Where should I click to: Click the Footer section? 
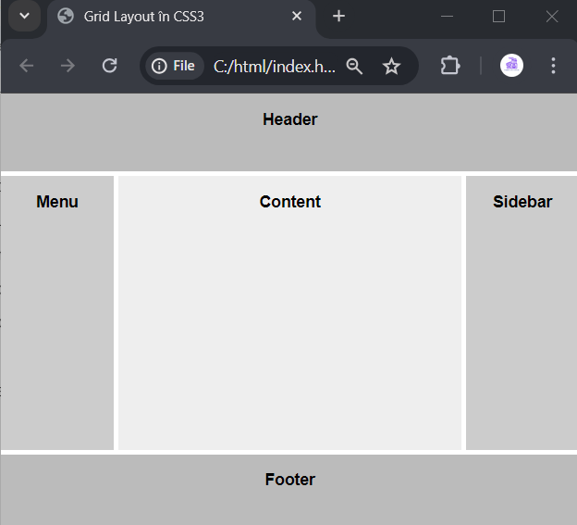(x=288, y=490)
